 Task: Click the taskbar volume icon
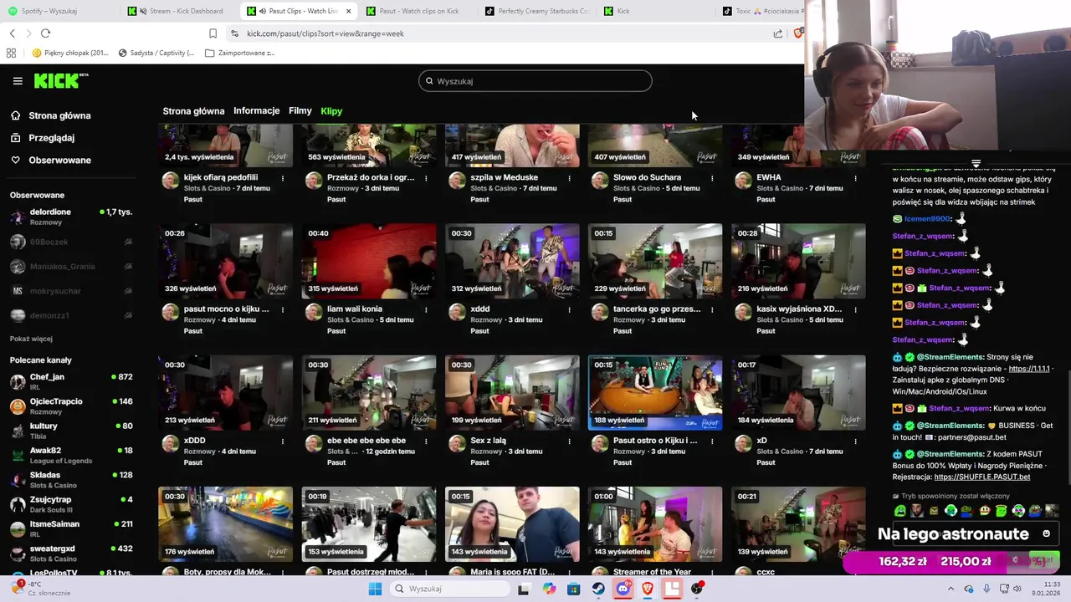tap(1018, 589)
